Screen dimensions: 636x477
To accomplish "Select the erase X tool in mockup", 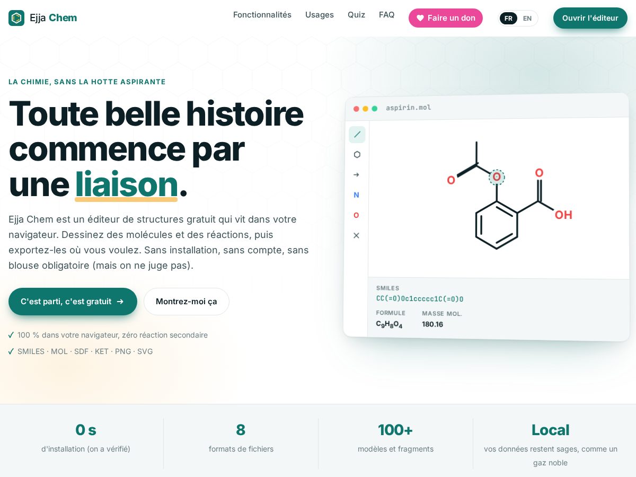I will [x=356, y=235].
